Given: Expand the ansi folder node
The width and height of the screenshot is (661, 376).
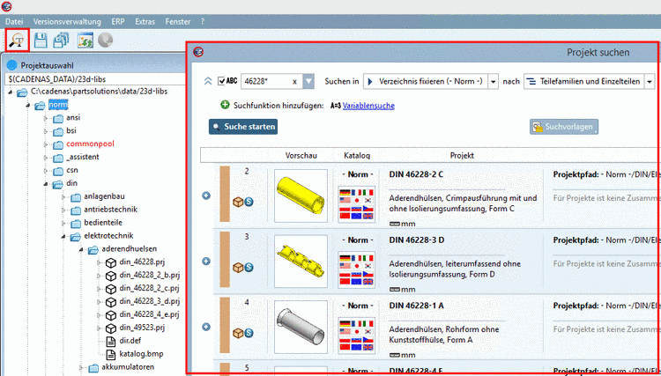Looking at the screenshot, I should click(47, 118).
